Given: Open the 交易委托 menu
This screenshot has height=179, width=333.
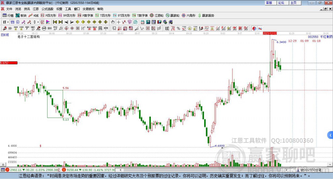Looking at the screenshot, I should 88,9.
